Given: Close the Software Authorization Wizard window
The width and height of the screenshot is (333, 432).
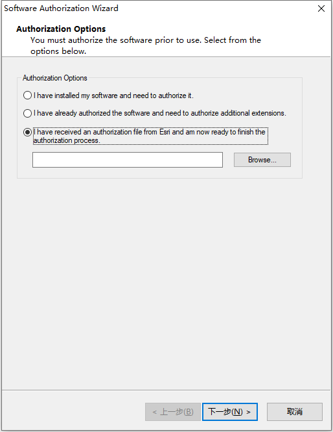Looking at the screenshot, I should click(x=321, y=8).
